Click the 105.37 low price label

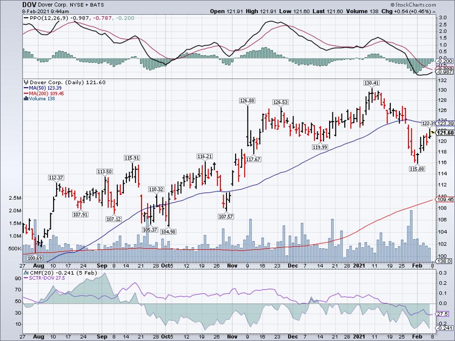[150, 230]
